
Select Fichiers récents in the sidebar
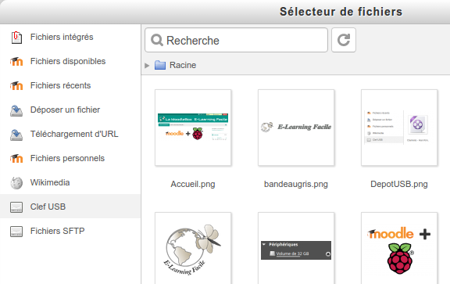pyautogui.click(x=70, y=85)
